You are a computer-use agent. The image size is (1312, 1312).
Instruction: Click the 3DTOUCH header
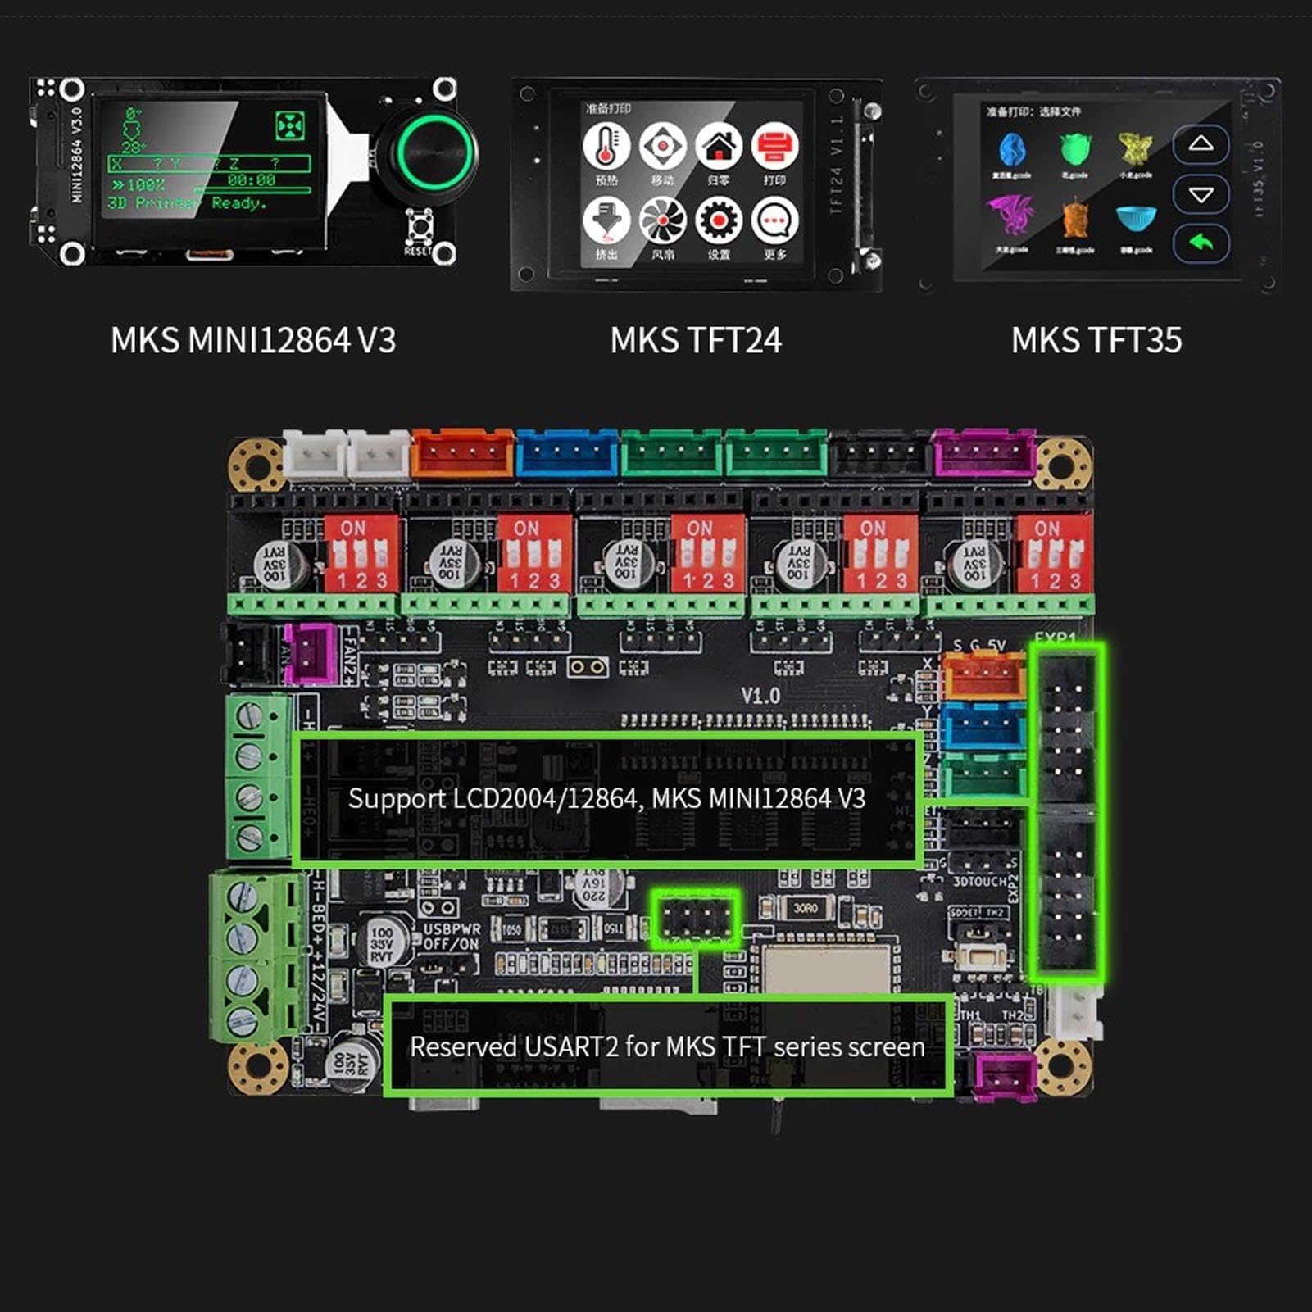[983, 861]
